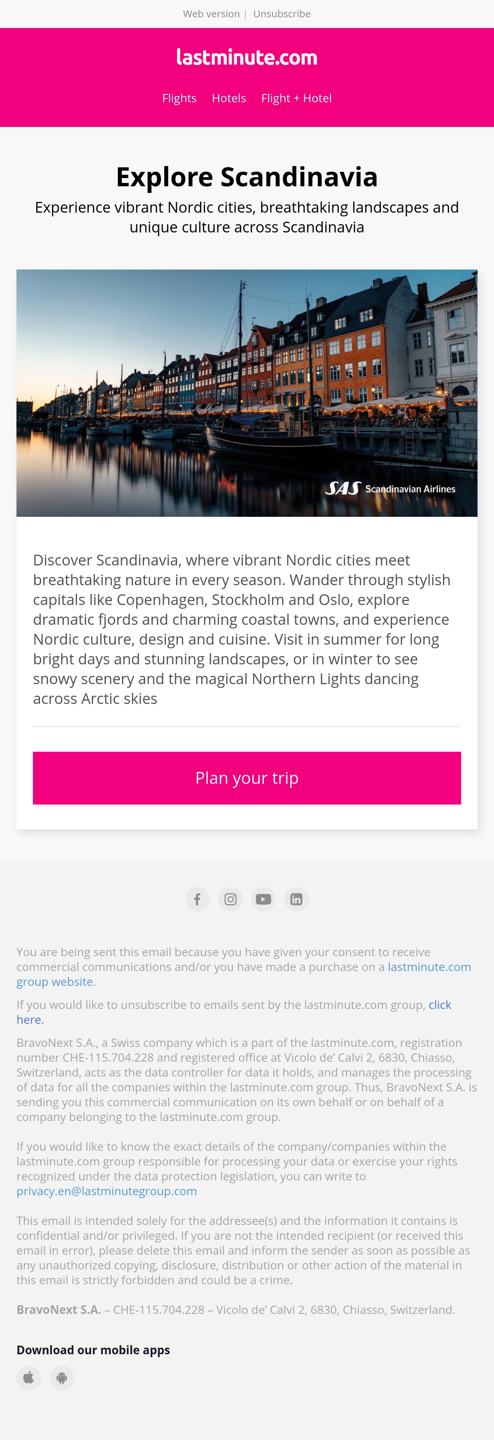Click the top Unsubscribe link
The width and height of the screenshot is (494, 1440).
coord(282,14)
